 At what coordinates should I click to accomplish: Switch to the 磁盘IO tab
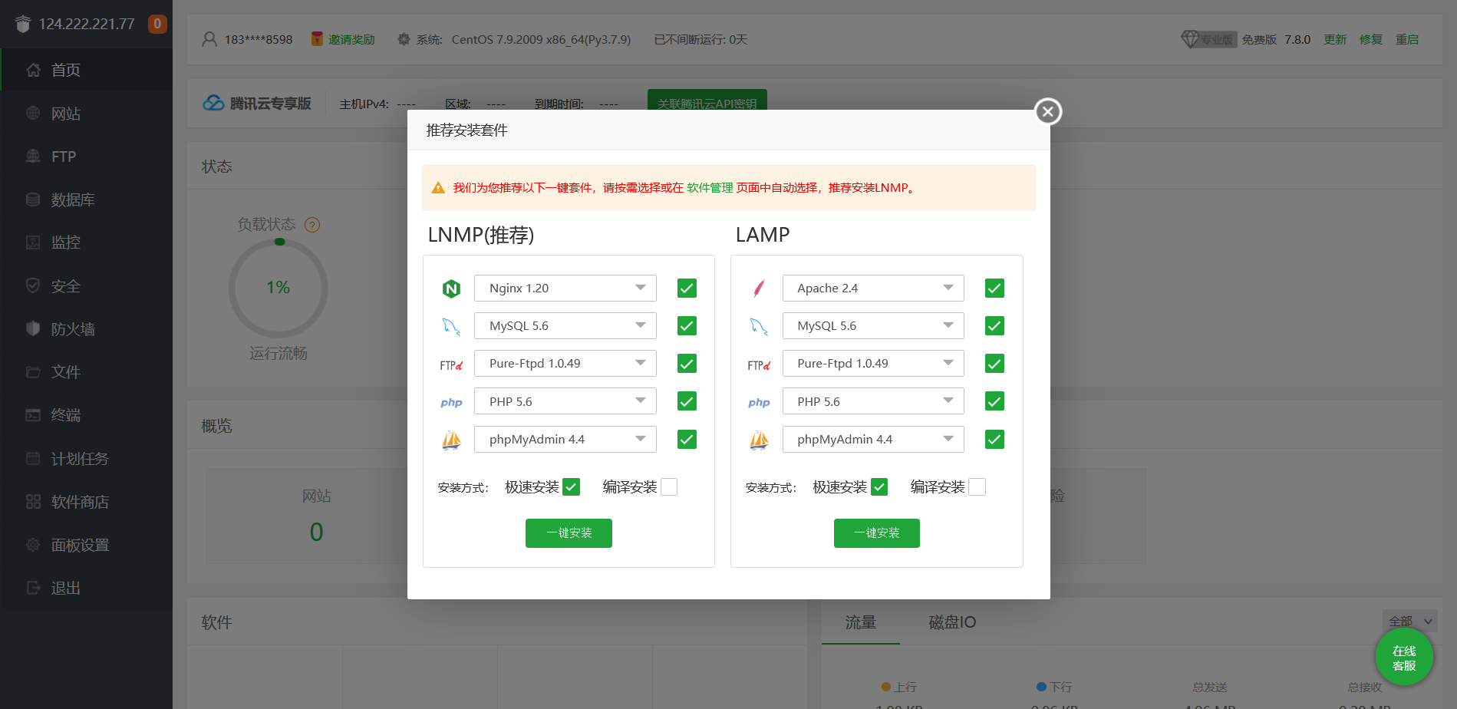952,622
